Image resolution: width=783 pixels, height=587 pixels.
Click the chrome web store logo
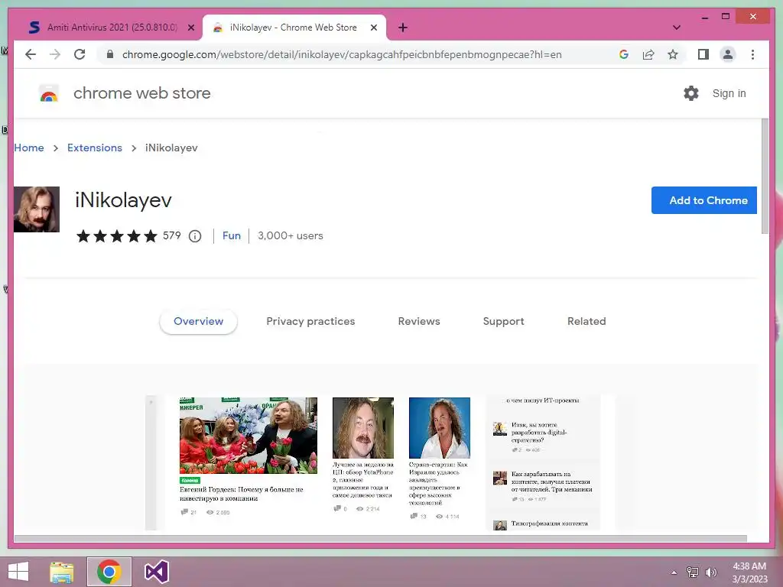pyautogui.click(x=49, y=93)
